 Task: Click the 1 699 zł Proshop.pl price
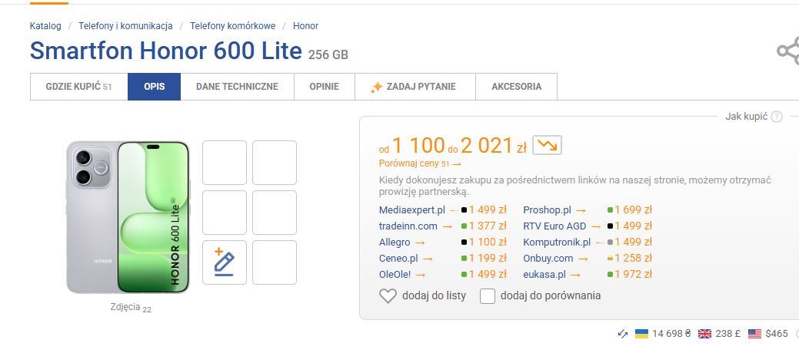[x=633, y=209]
